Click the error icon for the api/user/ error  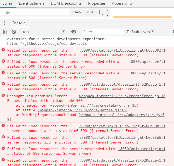point(3,61)
